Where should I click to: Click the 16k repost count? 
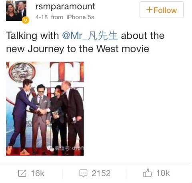point(38,173)
